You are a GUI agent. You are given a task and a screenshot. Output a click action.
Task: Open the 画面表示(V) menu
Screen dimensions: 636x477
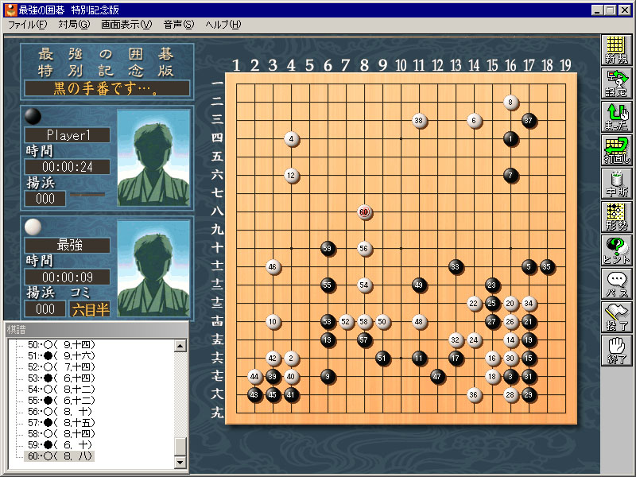point(126,25)
